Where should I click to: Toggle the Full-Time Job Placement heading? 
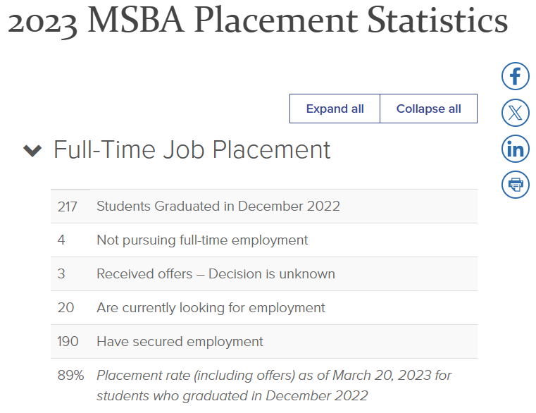click(x=192, y=149)
